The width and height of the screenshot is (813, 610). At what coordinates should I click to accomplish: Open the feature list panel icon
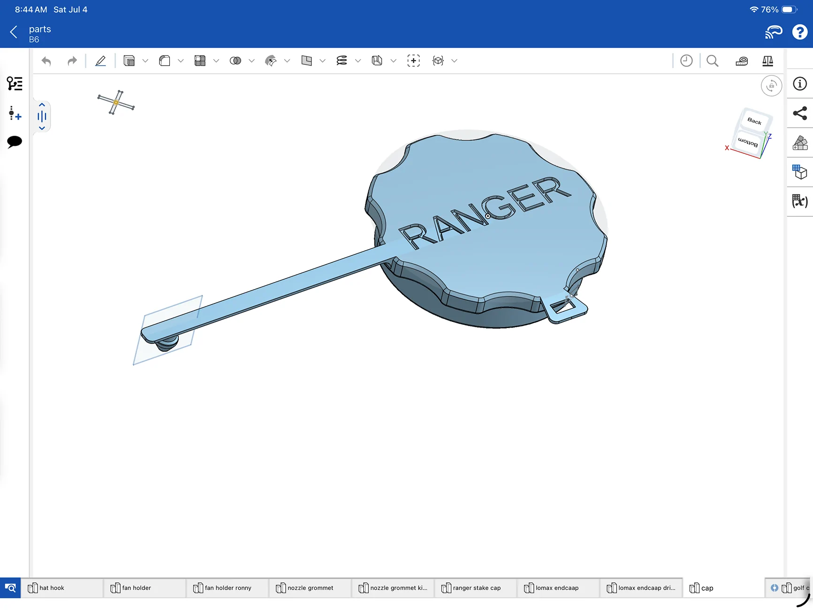click(15, 84)
